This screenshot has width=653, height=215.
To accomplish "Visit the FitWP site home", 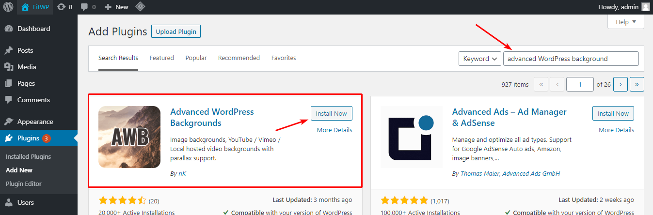I will click(x=35, y=7).
